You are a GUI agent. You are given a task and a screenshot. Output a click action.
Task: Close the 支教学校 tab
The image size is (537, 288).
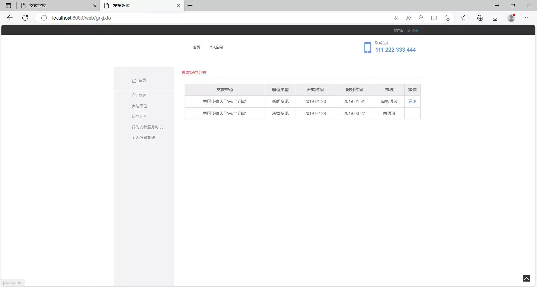click(x=95, y=6)
